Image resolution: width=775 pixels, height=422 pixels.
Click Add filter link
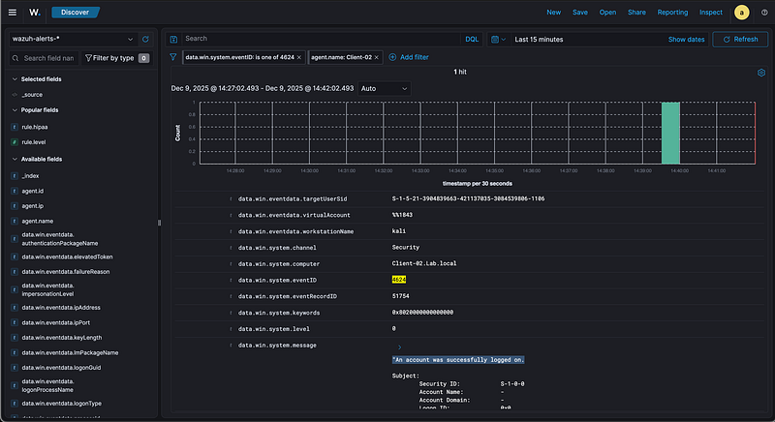click(x=415, y=57)
